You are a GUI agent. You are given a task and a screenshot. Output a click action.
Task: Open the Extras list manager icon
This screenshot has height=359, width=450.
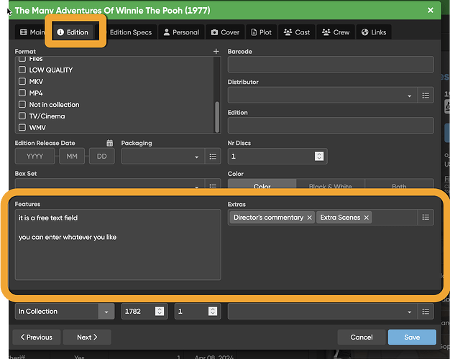tap(426, 218)
